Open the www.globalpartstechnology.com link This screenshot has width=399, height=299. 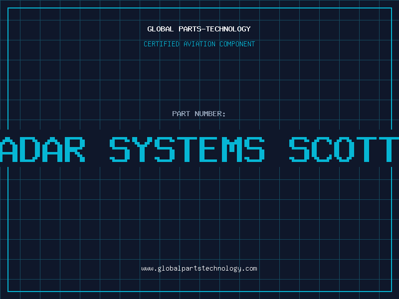click(199, 269)
